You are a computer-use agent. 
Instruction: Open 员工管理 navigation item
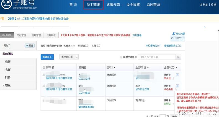tap(93, 5)
